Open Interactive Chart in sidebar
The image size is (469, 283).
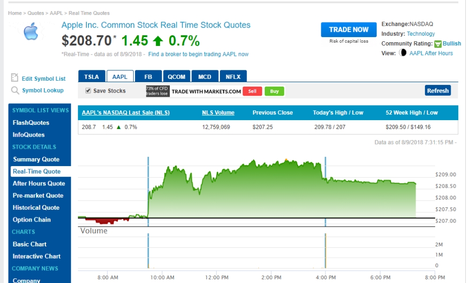coord(37,256)
